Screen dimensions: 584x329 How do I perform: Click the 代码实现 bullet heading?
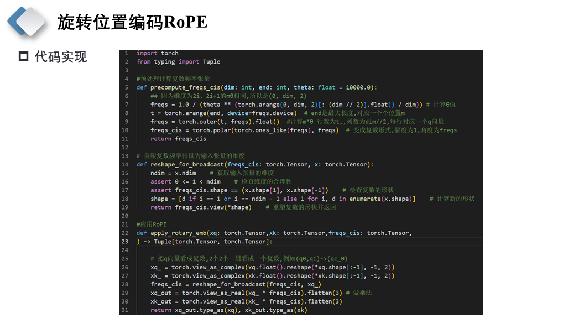coord(61,57)
